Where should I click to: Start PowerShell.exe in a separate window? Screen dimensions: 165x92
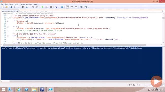click(x=62, y=7)
